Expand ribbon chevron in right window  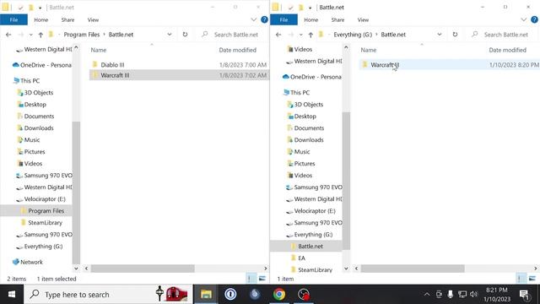[x=523, y=19]
